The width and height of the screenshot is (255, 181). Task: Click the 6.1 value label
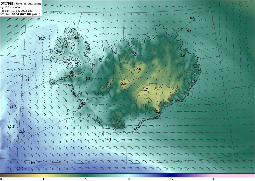189,31
